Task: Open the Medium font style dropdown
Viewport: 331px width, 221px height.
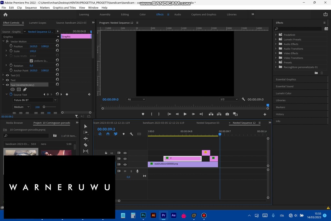Action: coord(22,107)
